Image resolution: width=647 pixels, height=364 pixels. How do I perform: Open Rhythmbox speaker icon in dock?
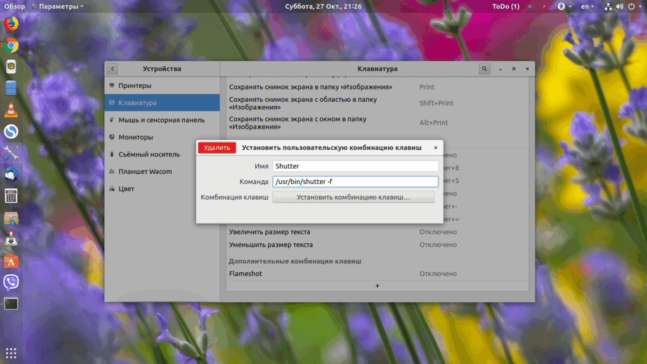[11, 67]
